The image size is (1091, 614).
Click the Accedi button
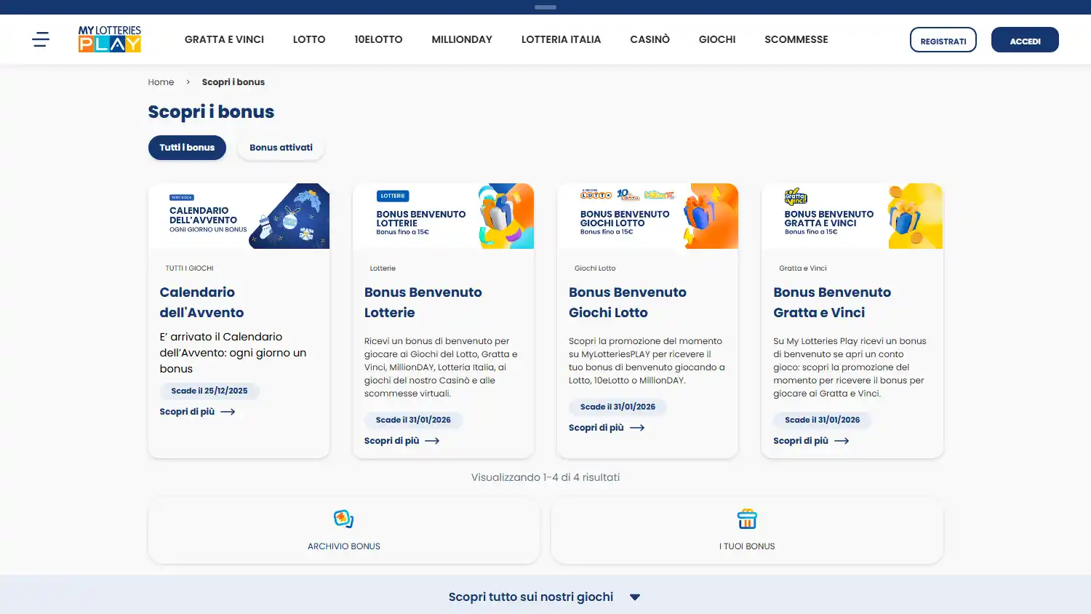[1025, 40]
